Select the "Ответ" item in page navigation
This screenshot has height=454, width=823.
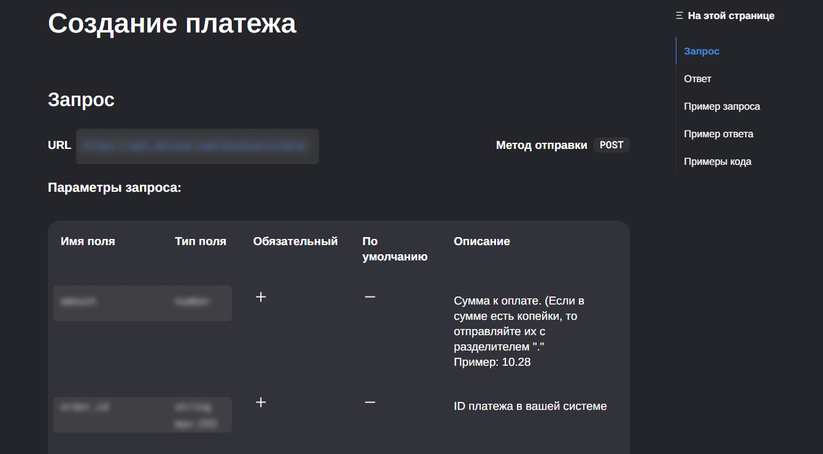697,78
